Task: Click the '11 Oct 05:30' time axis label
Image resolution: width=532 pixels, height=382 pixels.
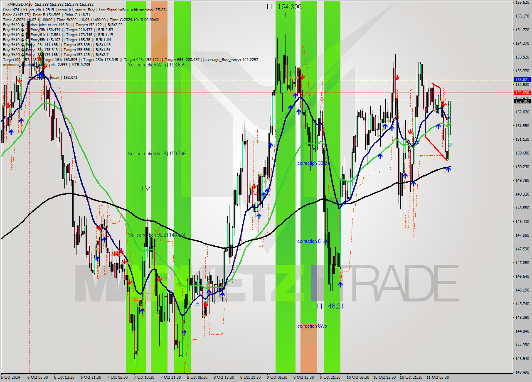Action: pos(438,377)
